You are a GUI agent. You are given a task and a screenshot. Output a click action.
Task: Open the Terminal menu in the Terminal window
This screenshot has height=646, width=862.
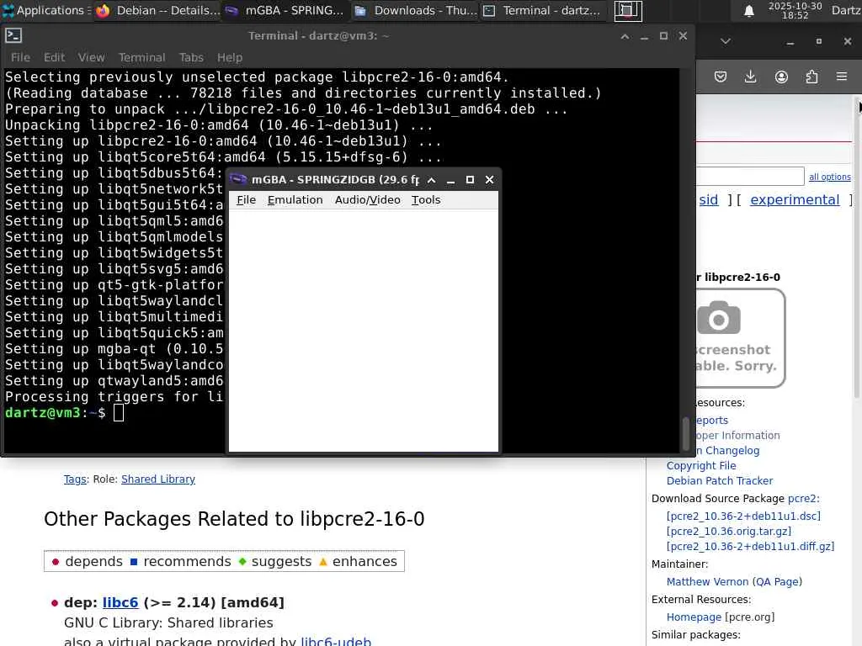click(141, 57)
